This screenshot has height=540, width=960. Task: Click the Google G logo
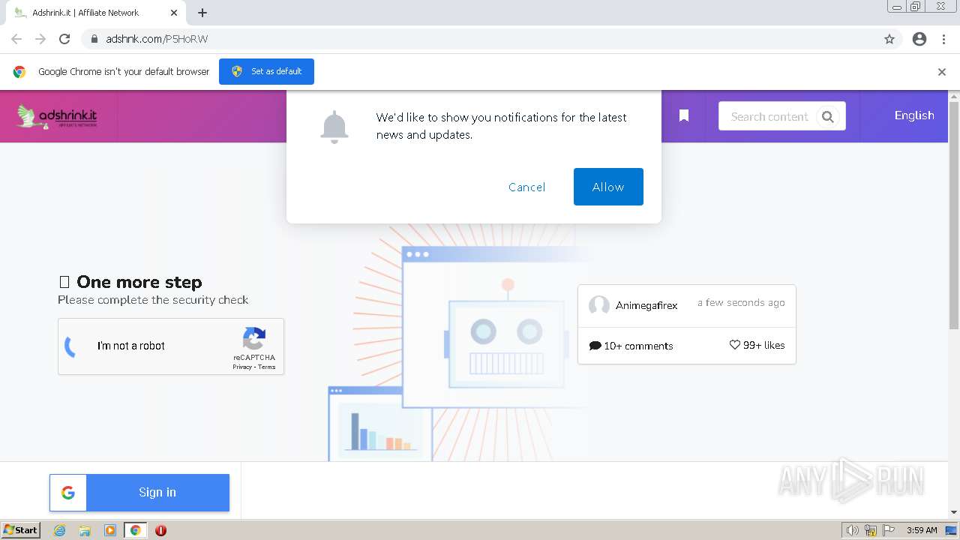pyautogui.click(x=68, y=493)
